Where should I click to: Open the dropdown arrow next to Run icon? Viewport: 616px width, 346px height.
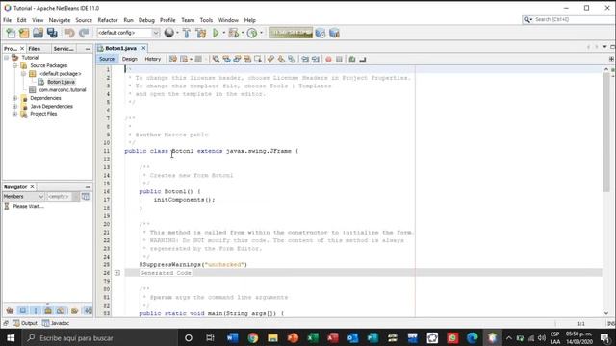pyautogui.click(x=224, y=33)
